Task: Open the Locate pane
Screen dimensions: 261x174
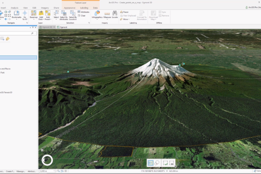Action: pyautogui.click(x=115, y=14)
